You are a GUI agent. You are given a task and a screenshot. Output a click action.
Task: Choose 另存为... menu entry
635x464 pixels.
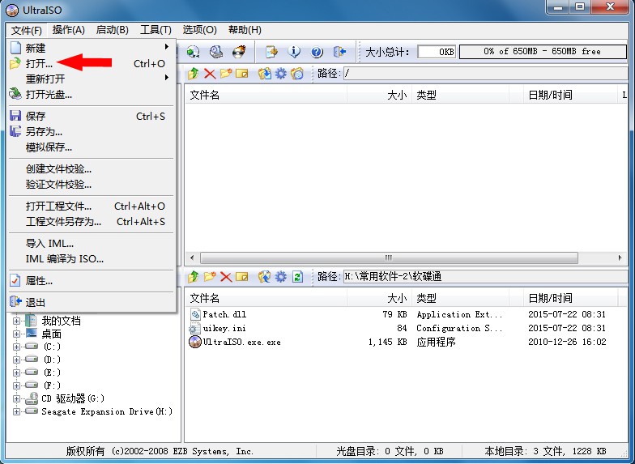click(x=44, y=131)
